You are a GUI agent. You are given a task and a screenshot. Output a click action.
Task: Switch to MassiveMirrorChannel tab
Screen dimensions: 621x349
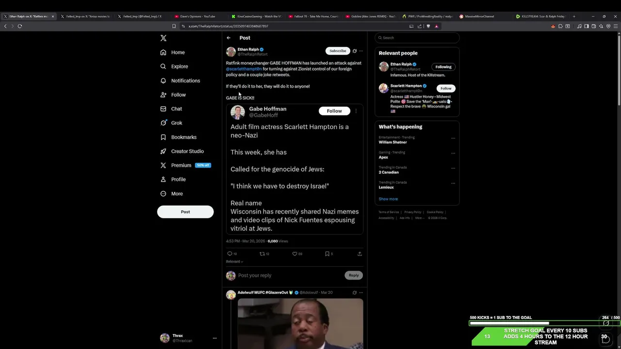click(x=479, y=16)
